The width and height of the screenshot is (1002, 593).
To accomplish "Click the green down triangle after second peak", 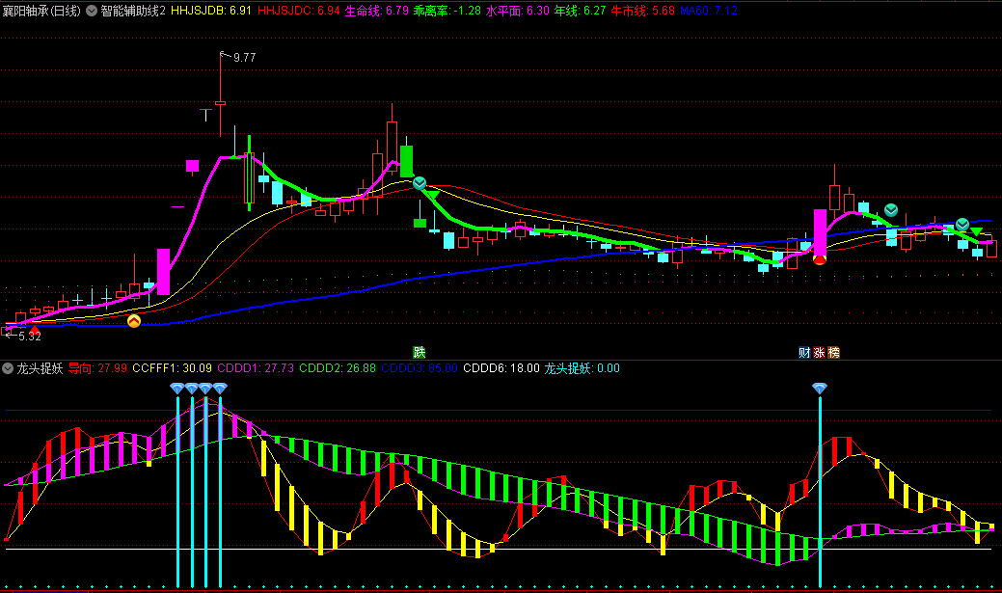I will pyautogui.click(x=433, y=195).
